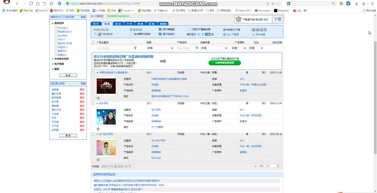Click the 广告主题词 keyword input field
Image resolution: width=377 pixels, height=193 pixels.
[115, 48]
